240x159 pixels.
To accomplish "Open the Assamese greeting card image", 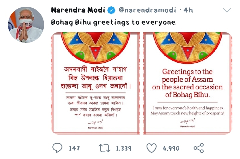I will coord(95,83).
